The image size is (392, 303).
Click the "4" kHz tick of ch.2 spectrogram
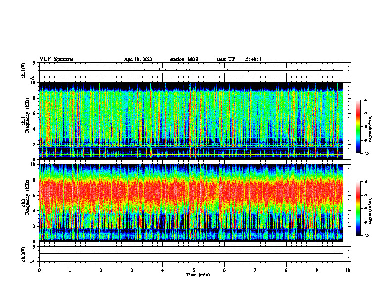point(35,211)
